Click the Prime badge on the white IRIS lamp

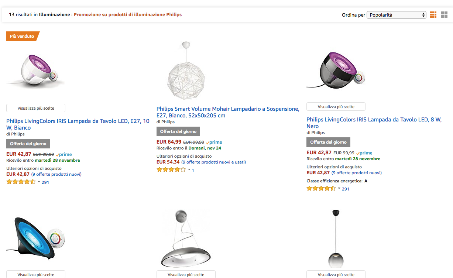[64, 154]
